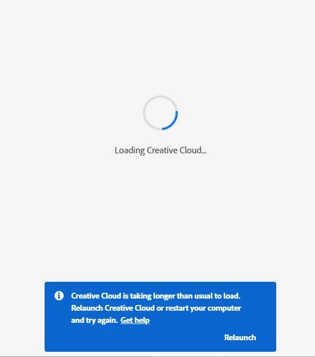Screen dimensions: 315x357
Task: Click the 'Loading Creative Cloud...' text
Action: 160,150
